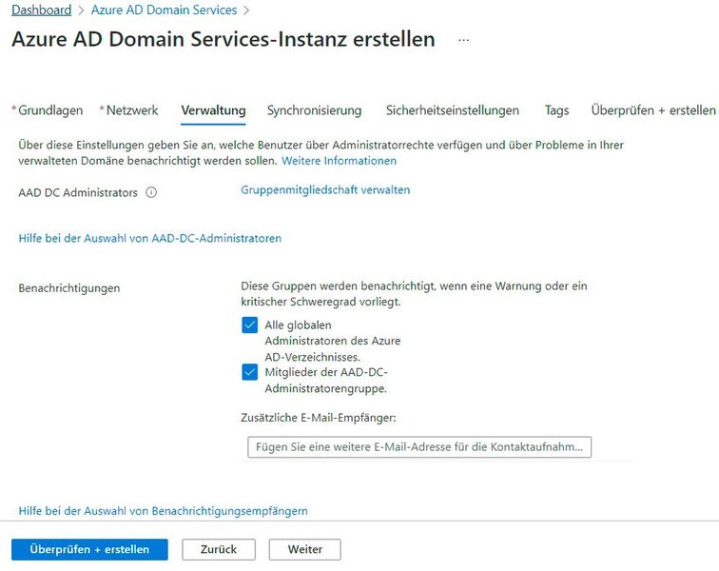Viewport: 719px width, 571px height.
Task: Click the Benachrichtigungen label
Action: 69,288
